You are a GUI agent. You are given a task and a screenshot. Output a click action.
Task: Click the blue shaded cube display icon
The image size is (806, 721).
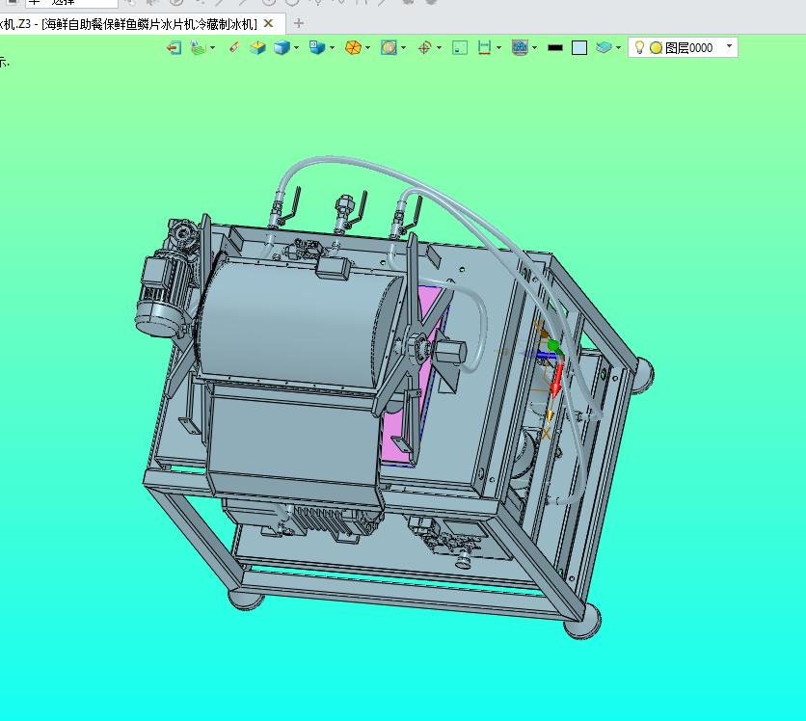click(x=282, y=47)
